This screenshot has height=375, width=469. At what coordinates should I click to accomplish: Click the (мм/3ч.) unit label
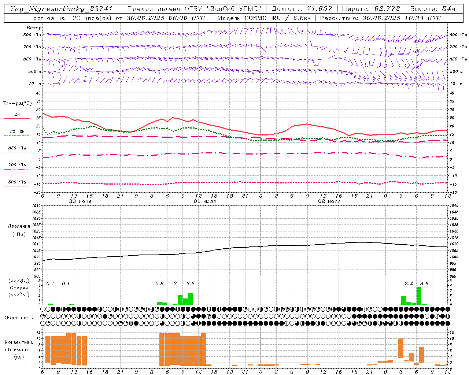tap(19, 281)
